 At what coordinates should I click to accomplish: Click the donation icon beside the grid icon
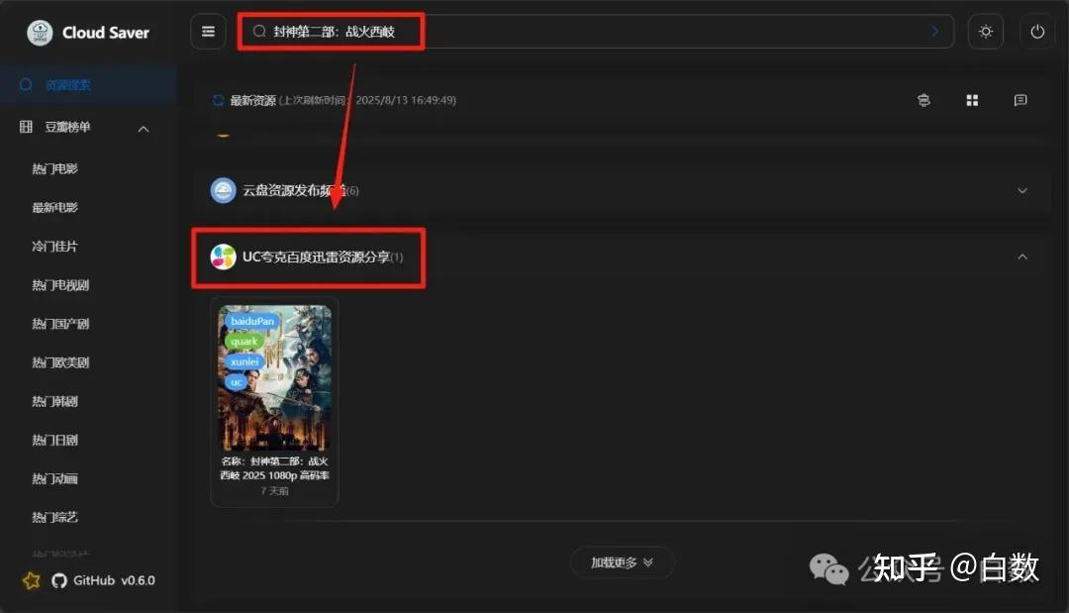coord(923,100)
